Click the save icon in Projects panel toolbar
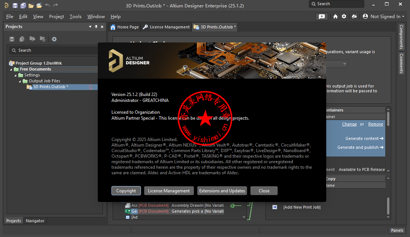This screenshot has width=410, height=237. 12,39
